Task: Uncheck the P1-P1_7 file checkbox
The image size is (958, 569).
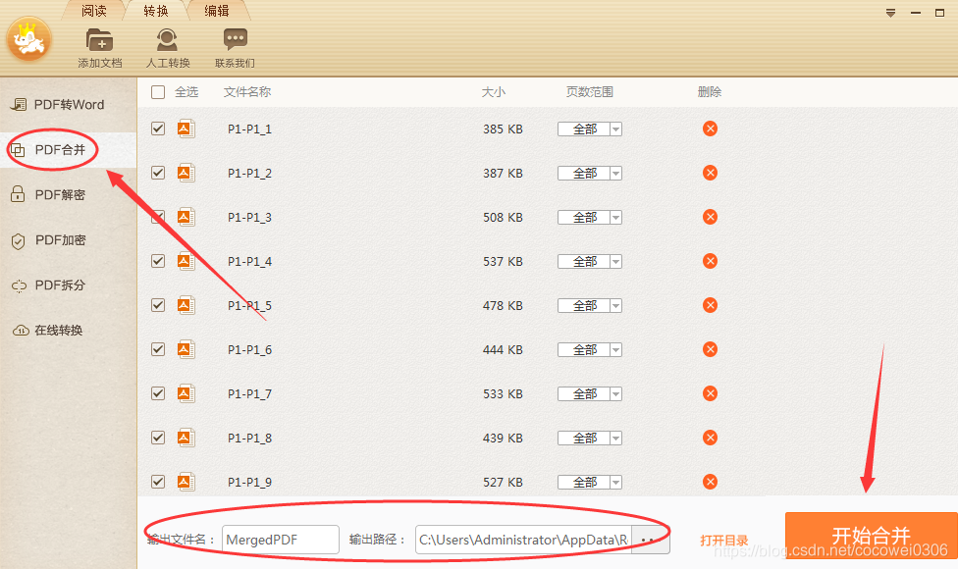Action: tap(158, 393)
